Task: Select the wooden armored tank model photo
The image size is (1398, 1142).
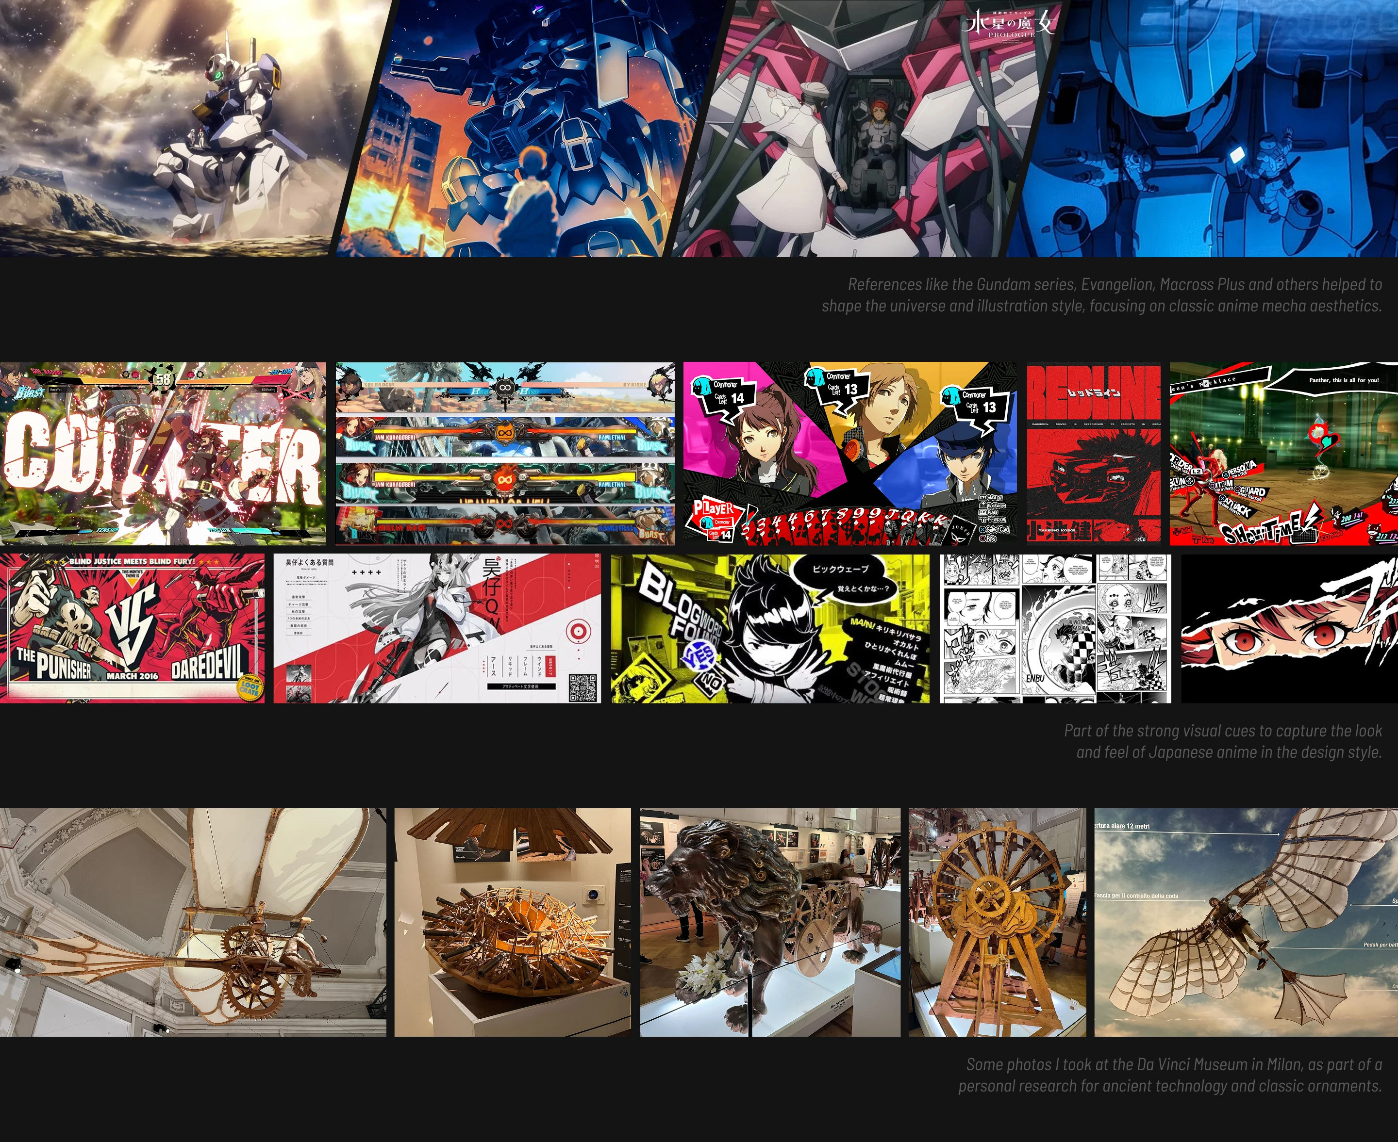Action: click(x=513, y=922)
